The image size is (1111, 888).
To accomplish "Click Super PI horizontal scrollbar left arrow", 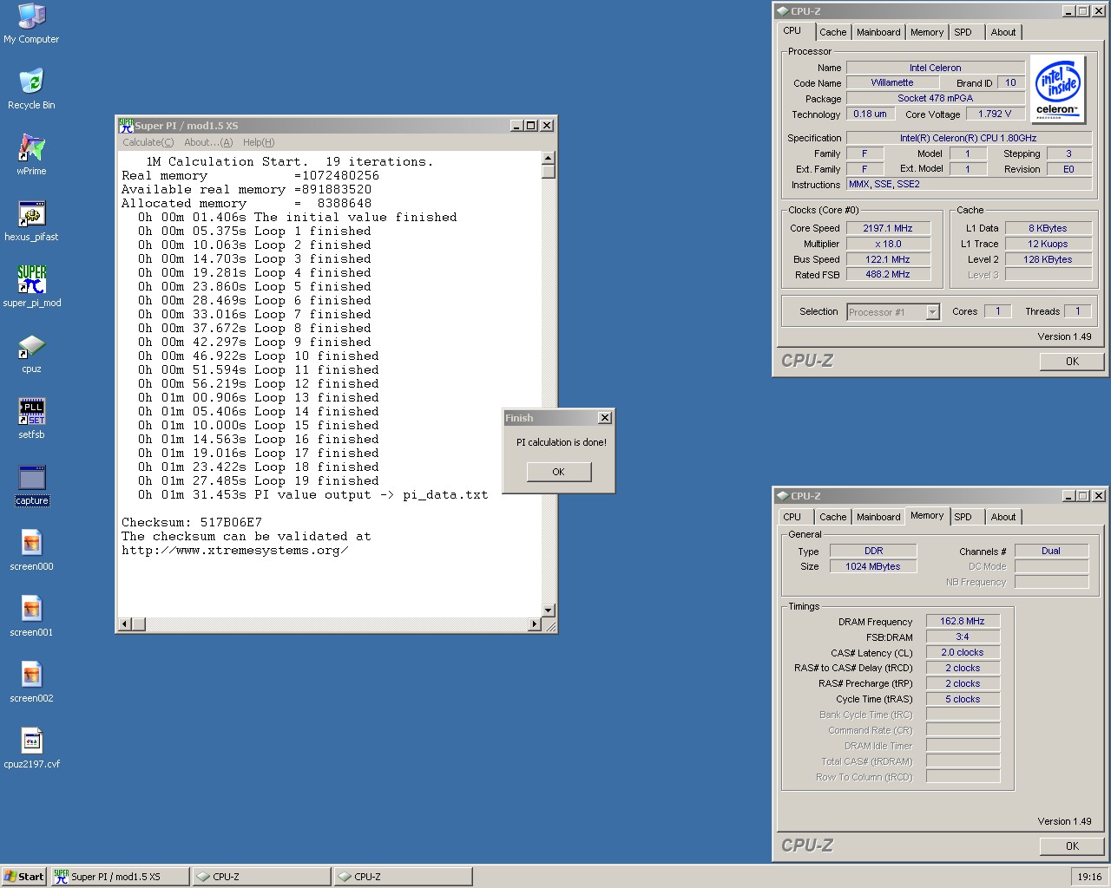I will coord(125,624).
